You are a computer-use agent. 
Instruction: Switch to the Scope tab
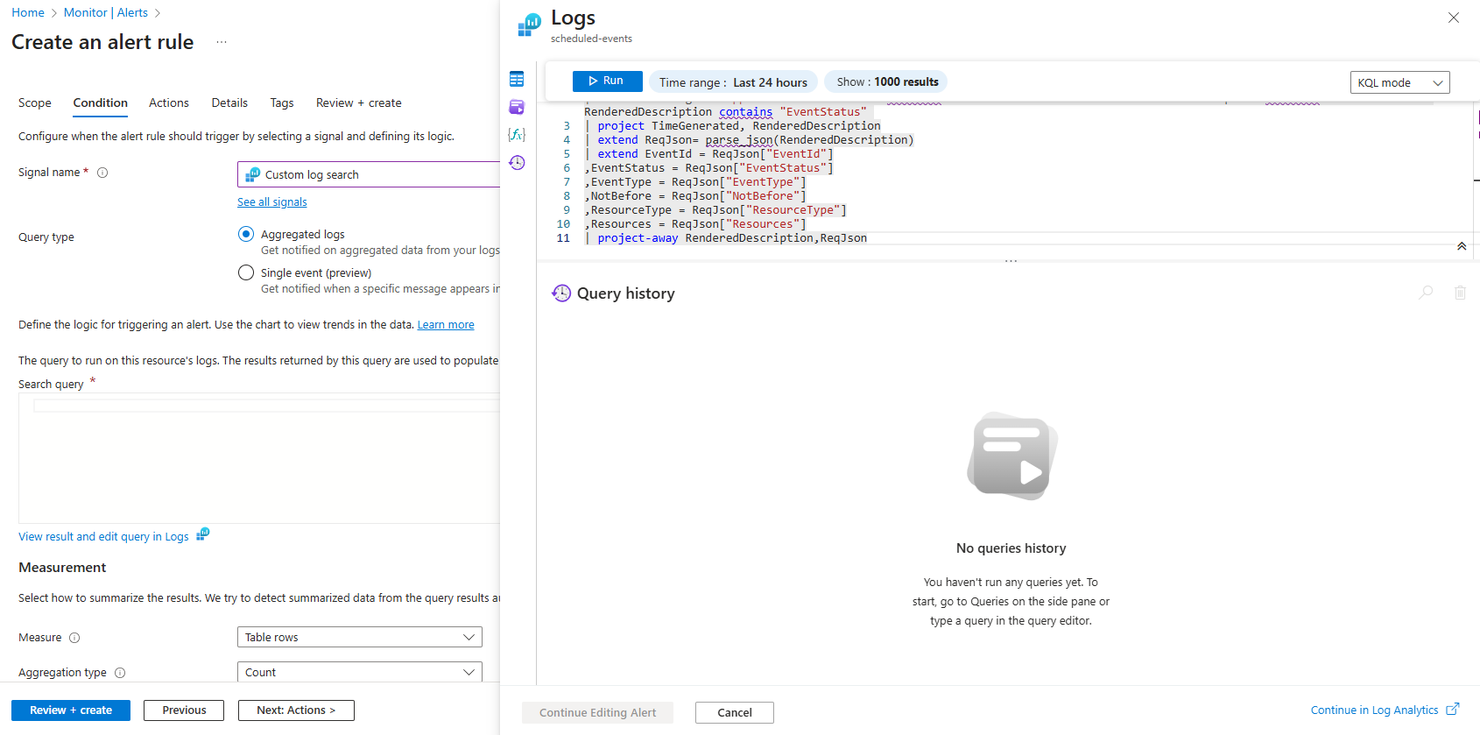35,102
